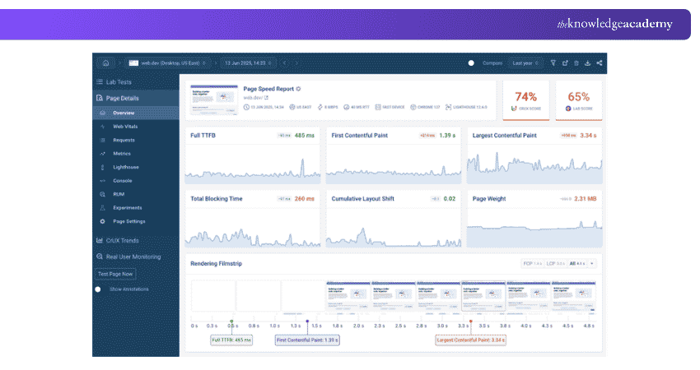Click the open-external icon in the top bar
This screenshot has height=370, width=700.
click(565, 62)
